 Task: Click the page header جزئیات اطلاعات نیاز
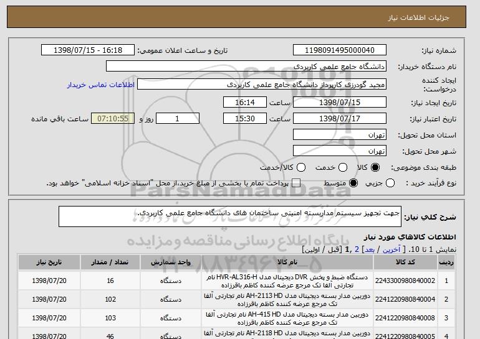(418, 17)
